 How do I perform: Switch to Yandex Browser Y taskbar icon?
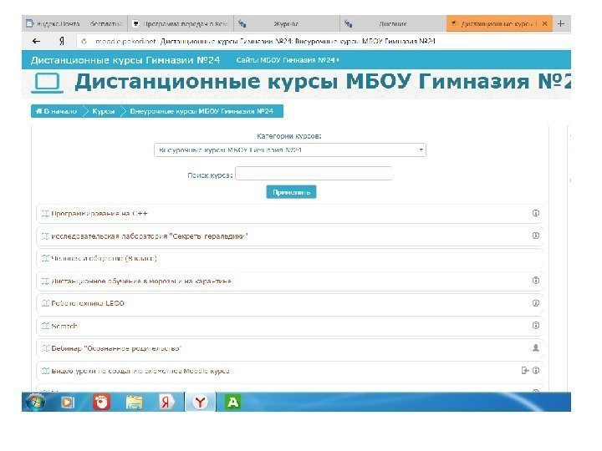coord(200,402)
